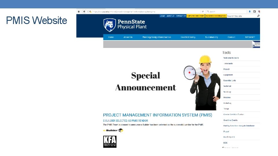
Task: Open Health & Safety menu
Action: (x=188, y=37)
